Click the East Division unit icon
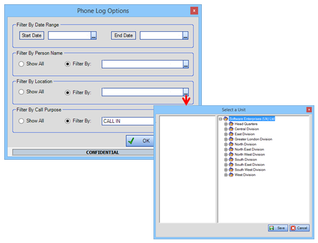Viewport: 318px width, 243px height. click(x=231, y=134)
